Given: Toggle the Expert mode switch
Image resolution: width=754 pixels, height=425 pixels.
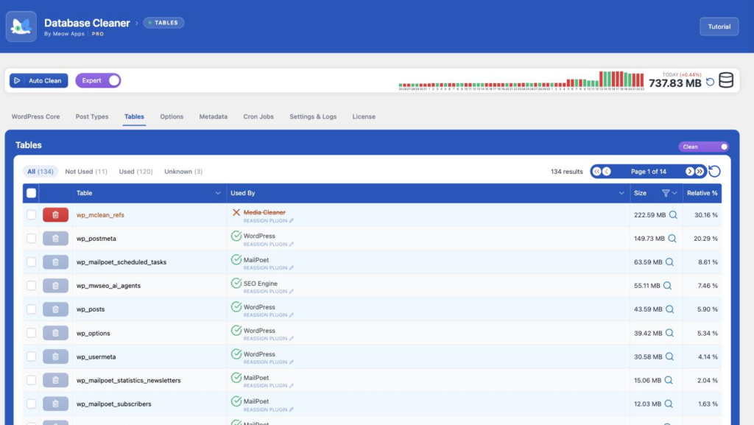Looking at the screenshot, I should [x=98, y=80].
